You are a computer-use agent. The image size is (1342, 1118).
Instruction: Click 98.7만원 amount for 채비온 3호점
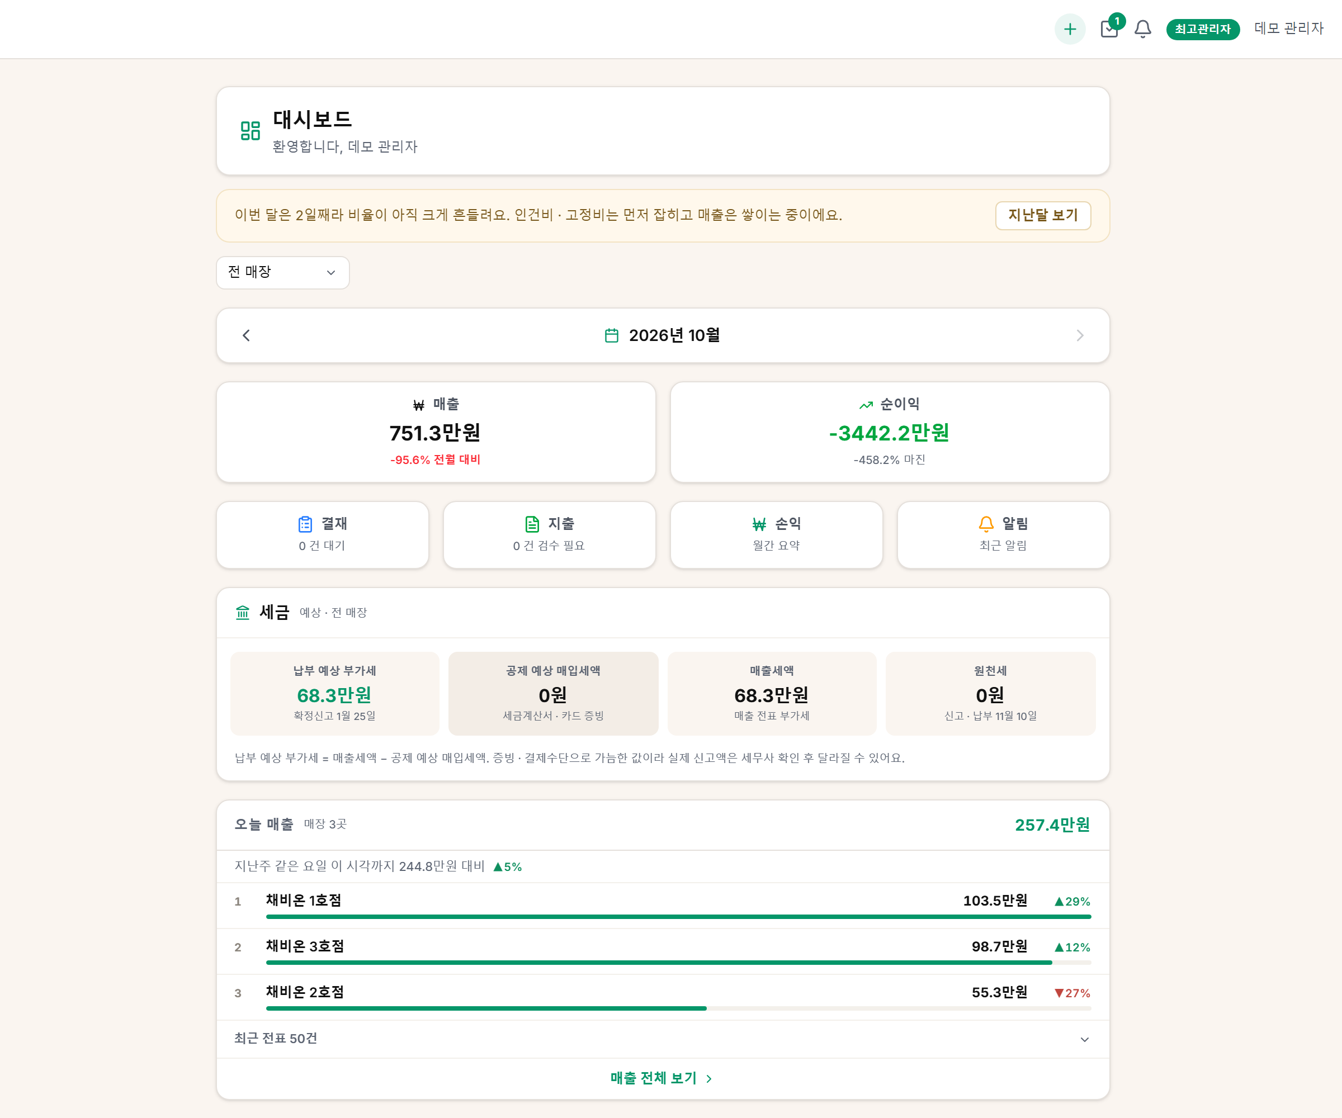pyautogui.click(x=999, y=947)
